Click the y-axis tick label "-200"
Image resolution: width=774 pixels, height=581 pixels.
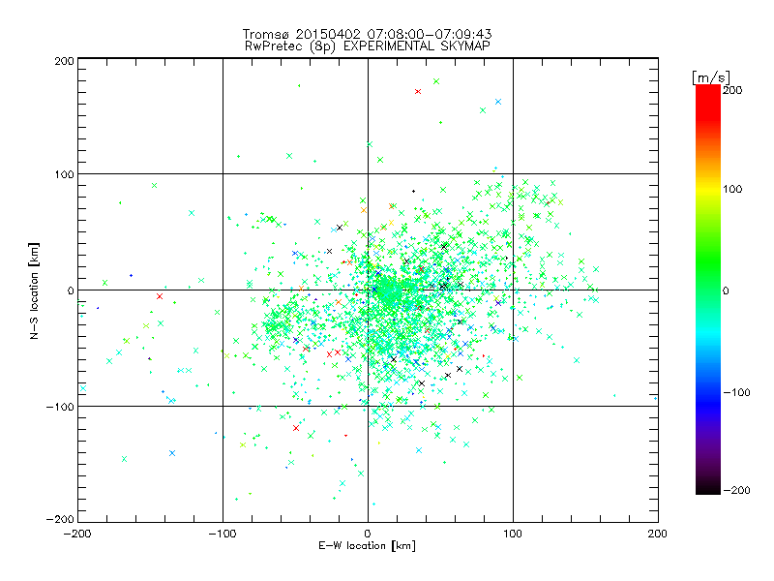pos(60,519)
